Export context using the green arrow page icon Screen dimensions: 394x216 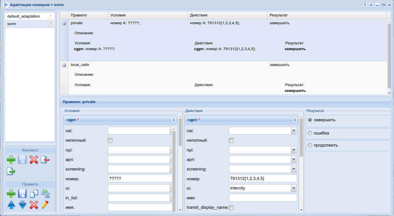click(11, 171)
